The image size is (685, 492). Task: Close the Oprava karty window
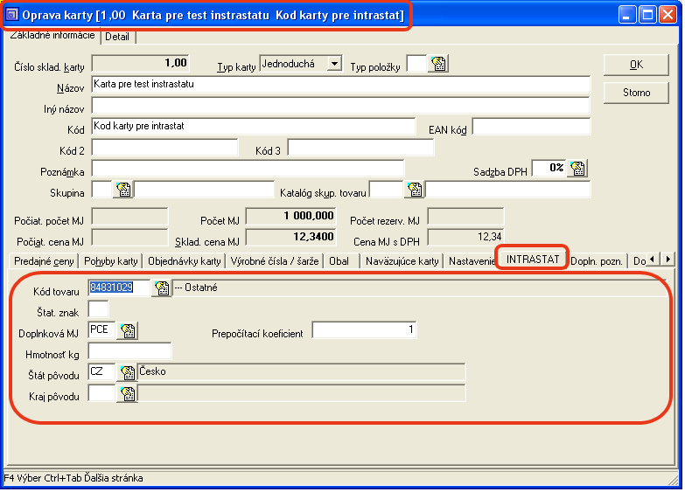pyautogui.click(x=668, y=15)
